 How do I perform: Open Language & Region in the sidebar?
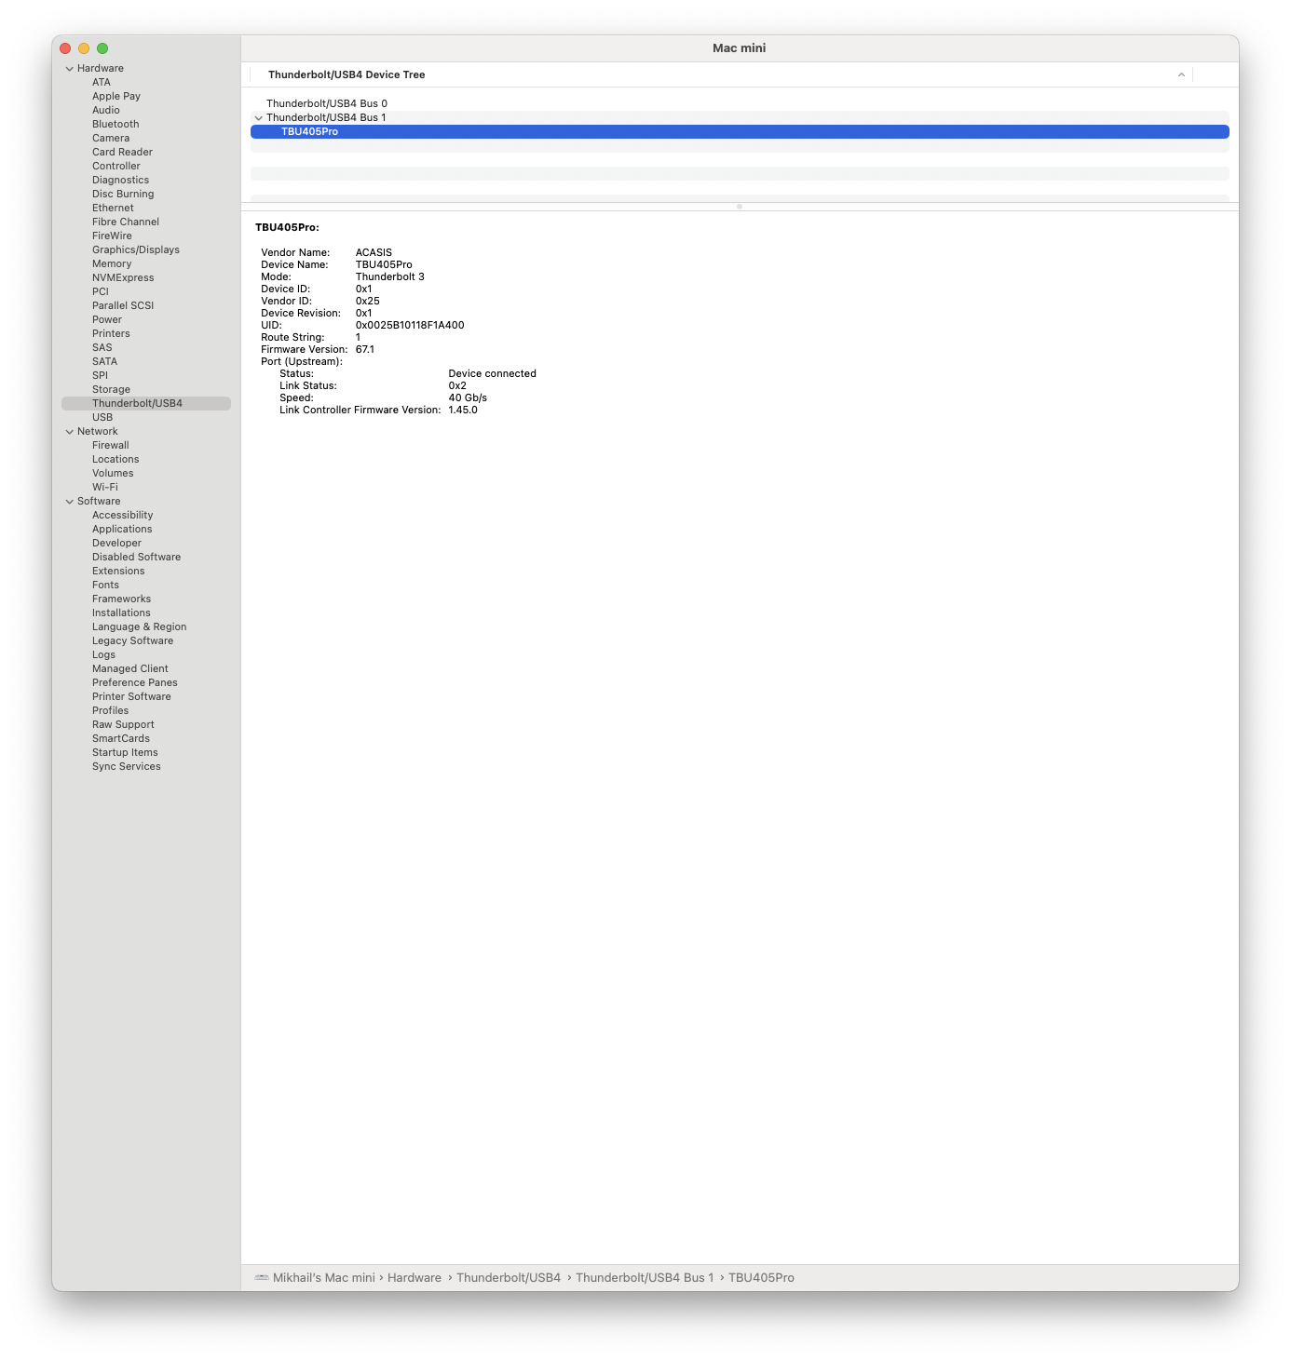tap(139, 627)
